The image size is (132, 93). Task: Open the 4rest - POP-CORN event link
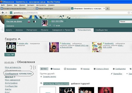coord(113,46)
